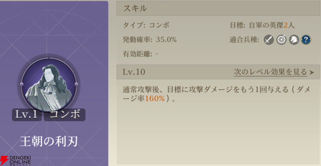
Task: Open the 次のレベル効果を見る link
Action: click(271, 72)
